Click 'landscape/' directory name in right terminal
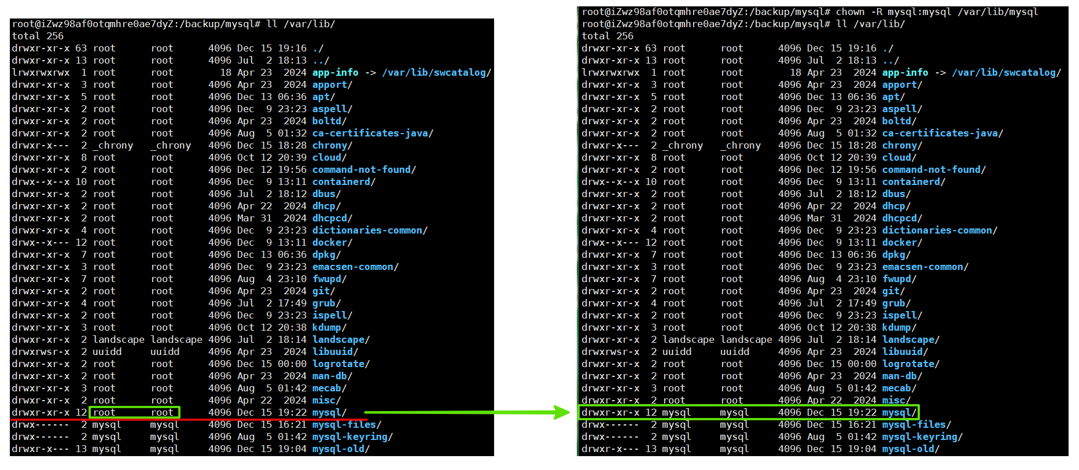The image size is (1079, 470). 911,340
